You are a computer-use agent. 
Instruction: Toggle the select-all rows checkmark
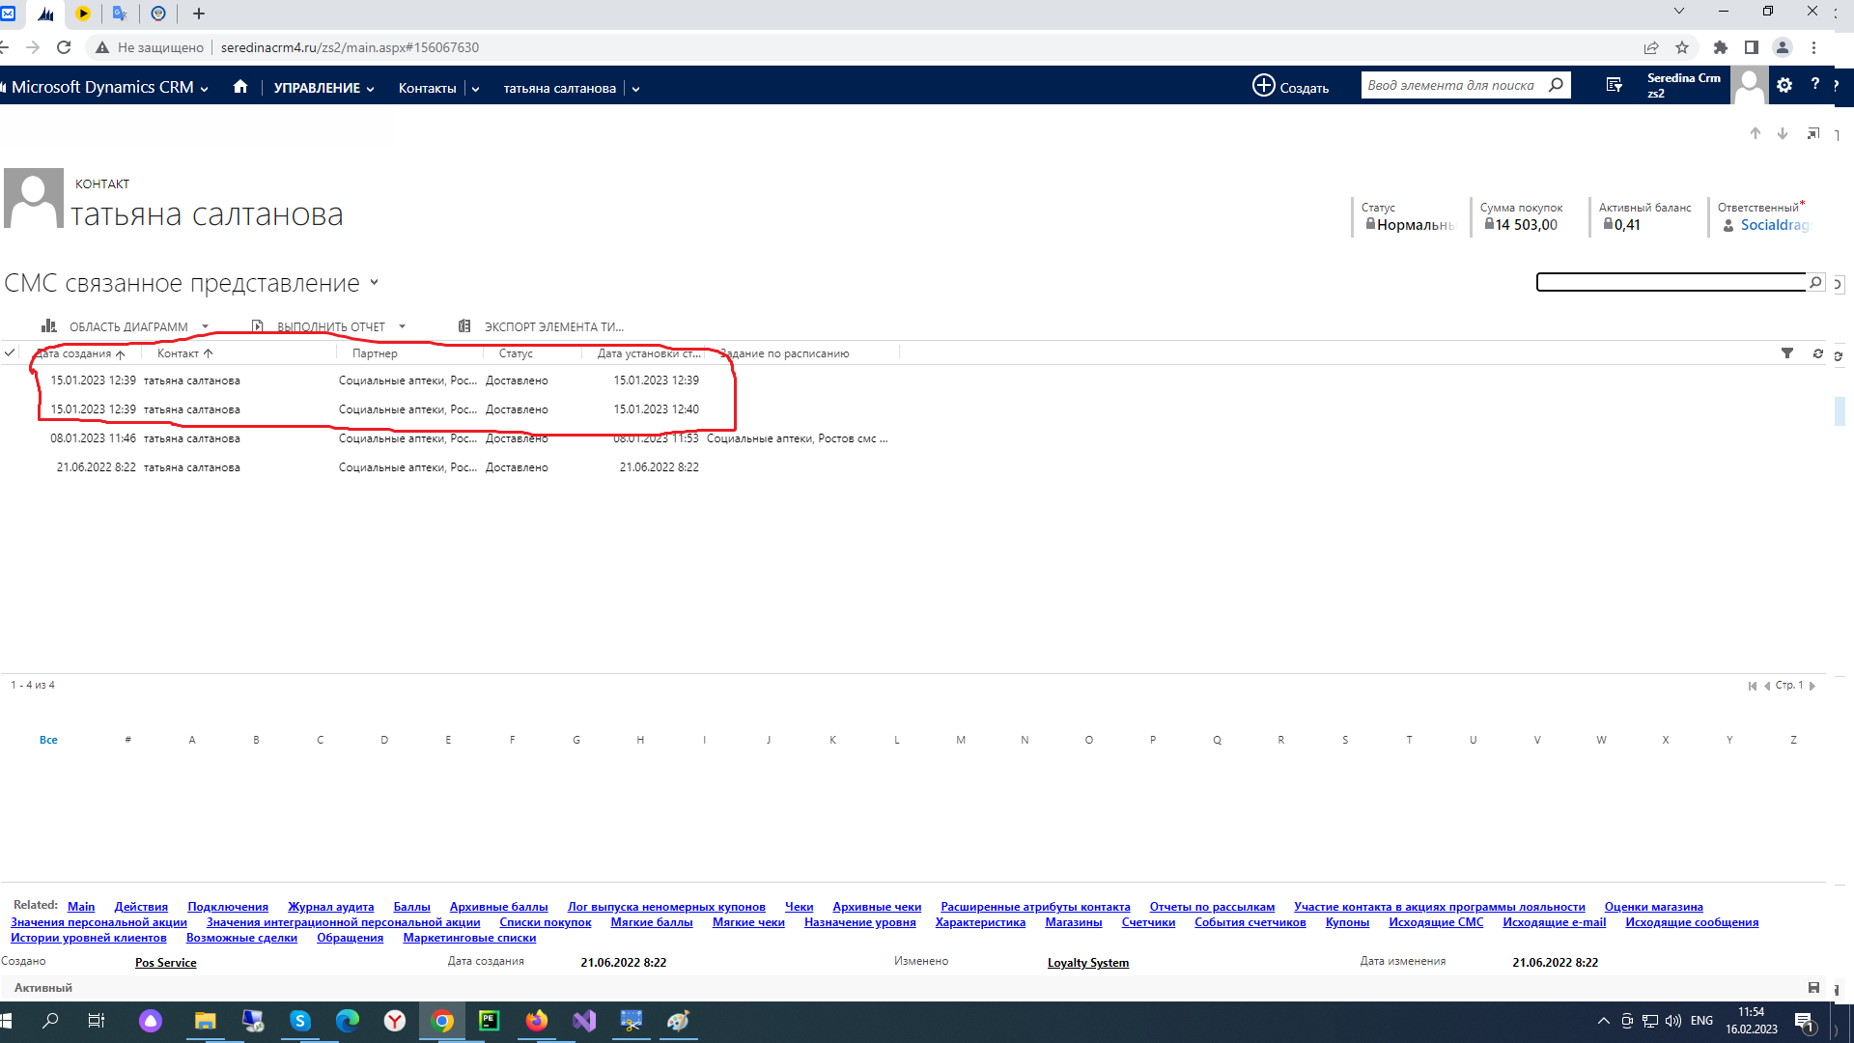[10, 352]
